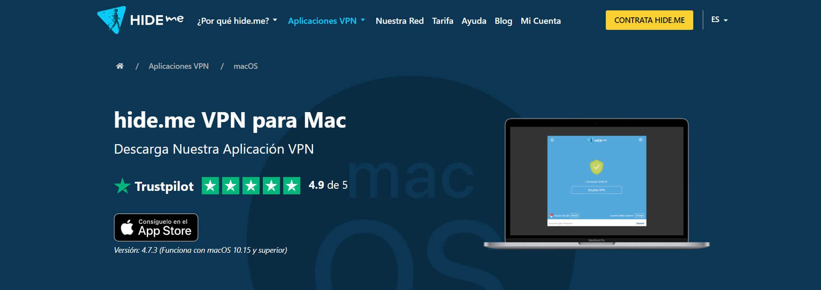
Task: Click the App Store download badge
Action: 156,227
